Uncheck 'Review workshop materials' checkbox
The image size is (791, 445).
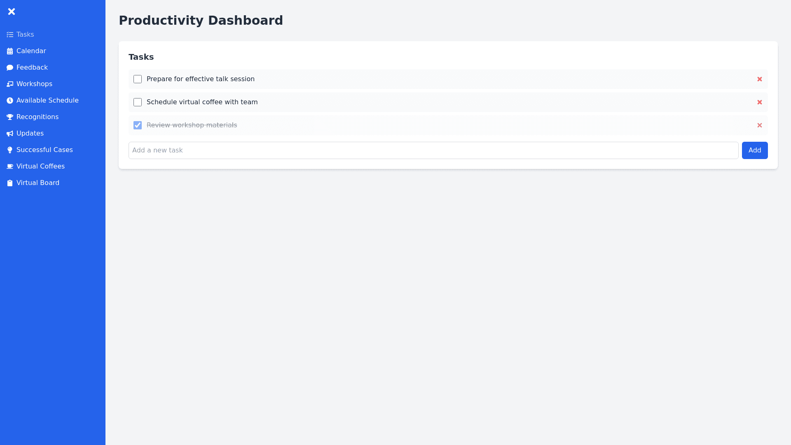[x=138, y=125]
